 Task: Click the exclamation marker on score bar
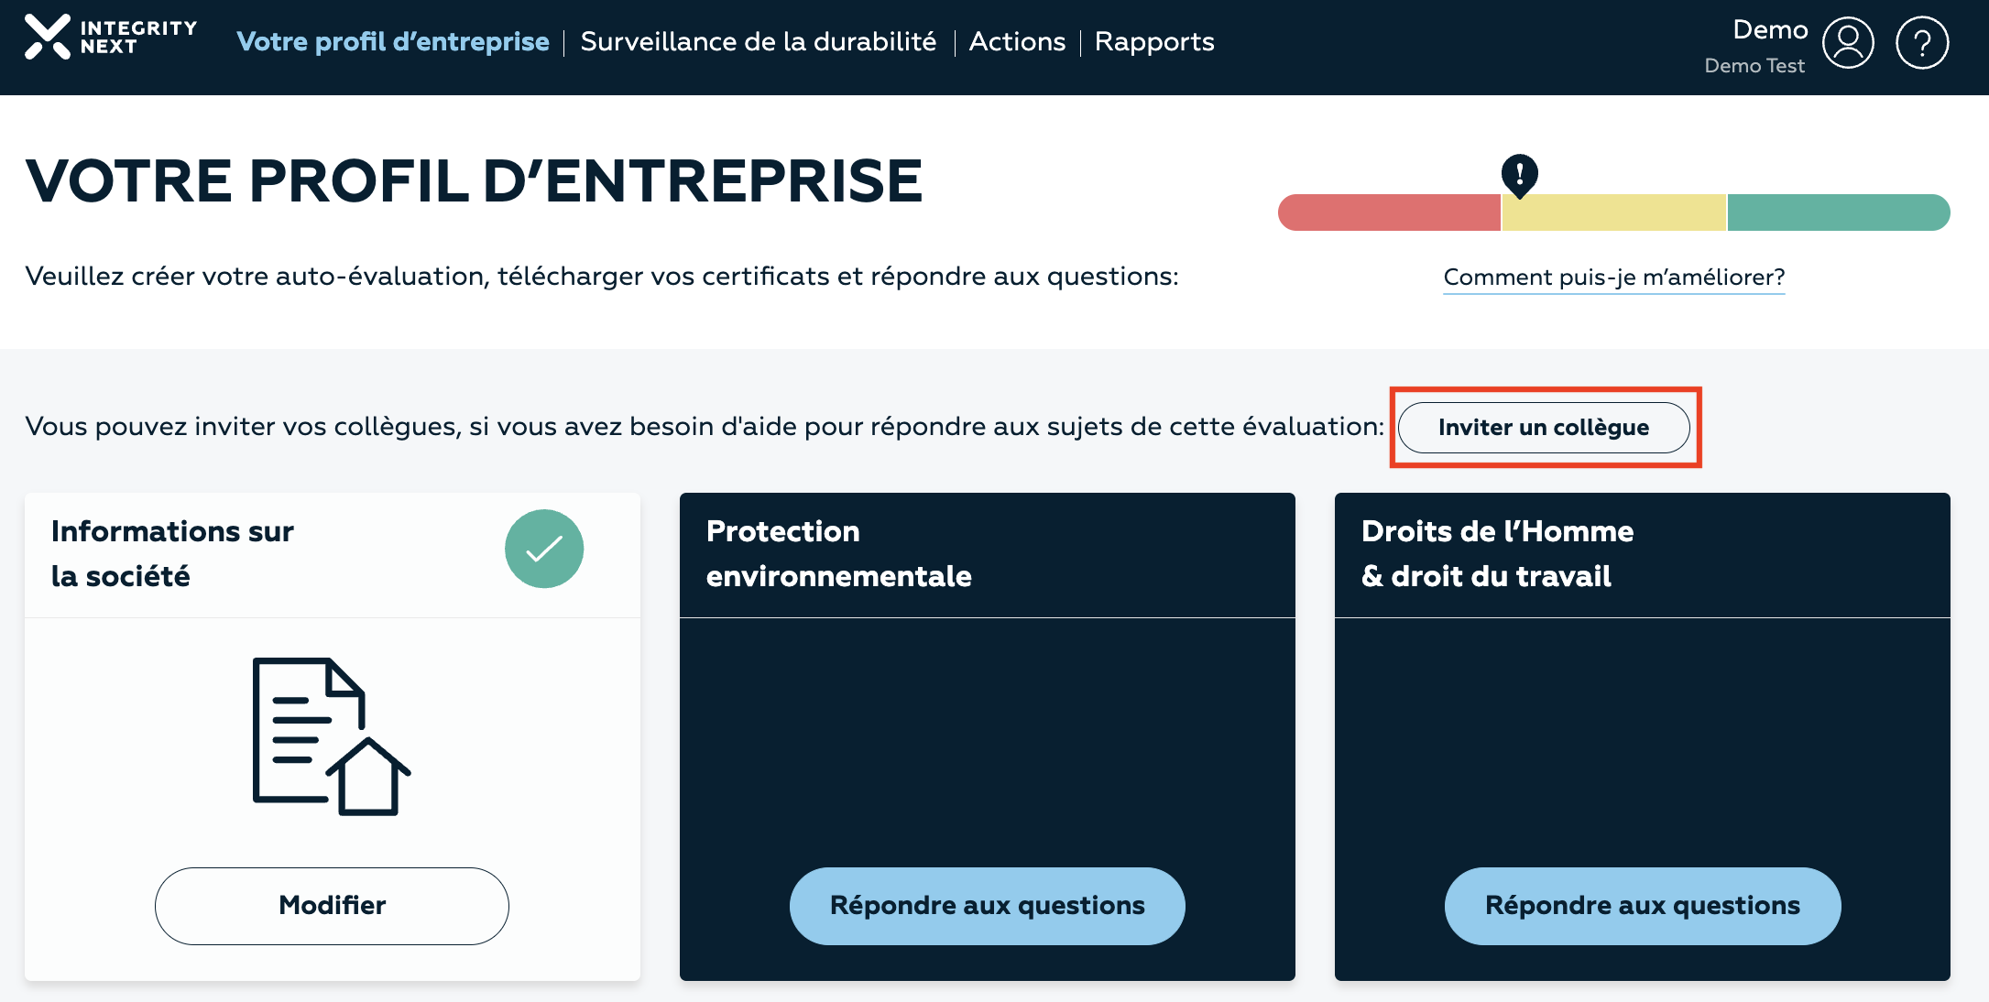click(1519, 175)
